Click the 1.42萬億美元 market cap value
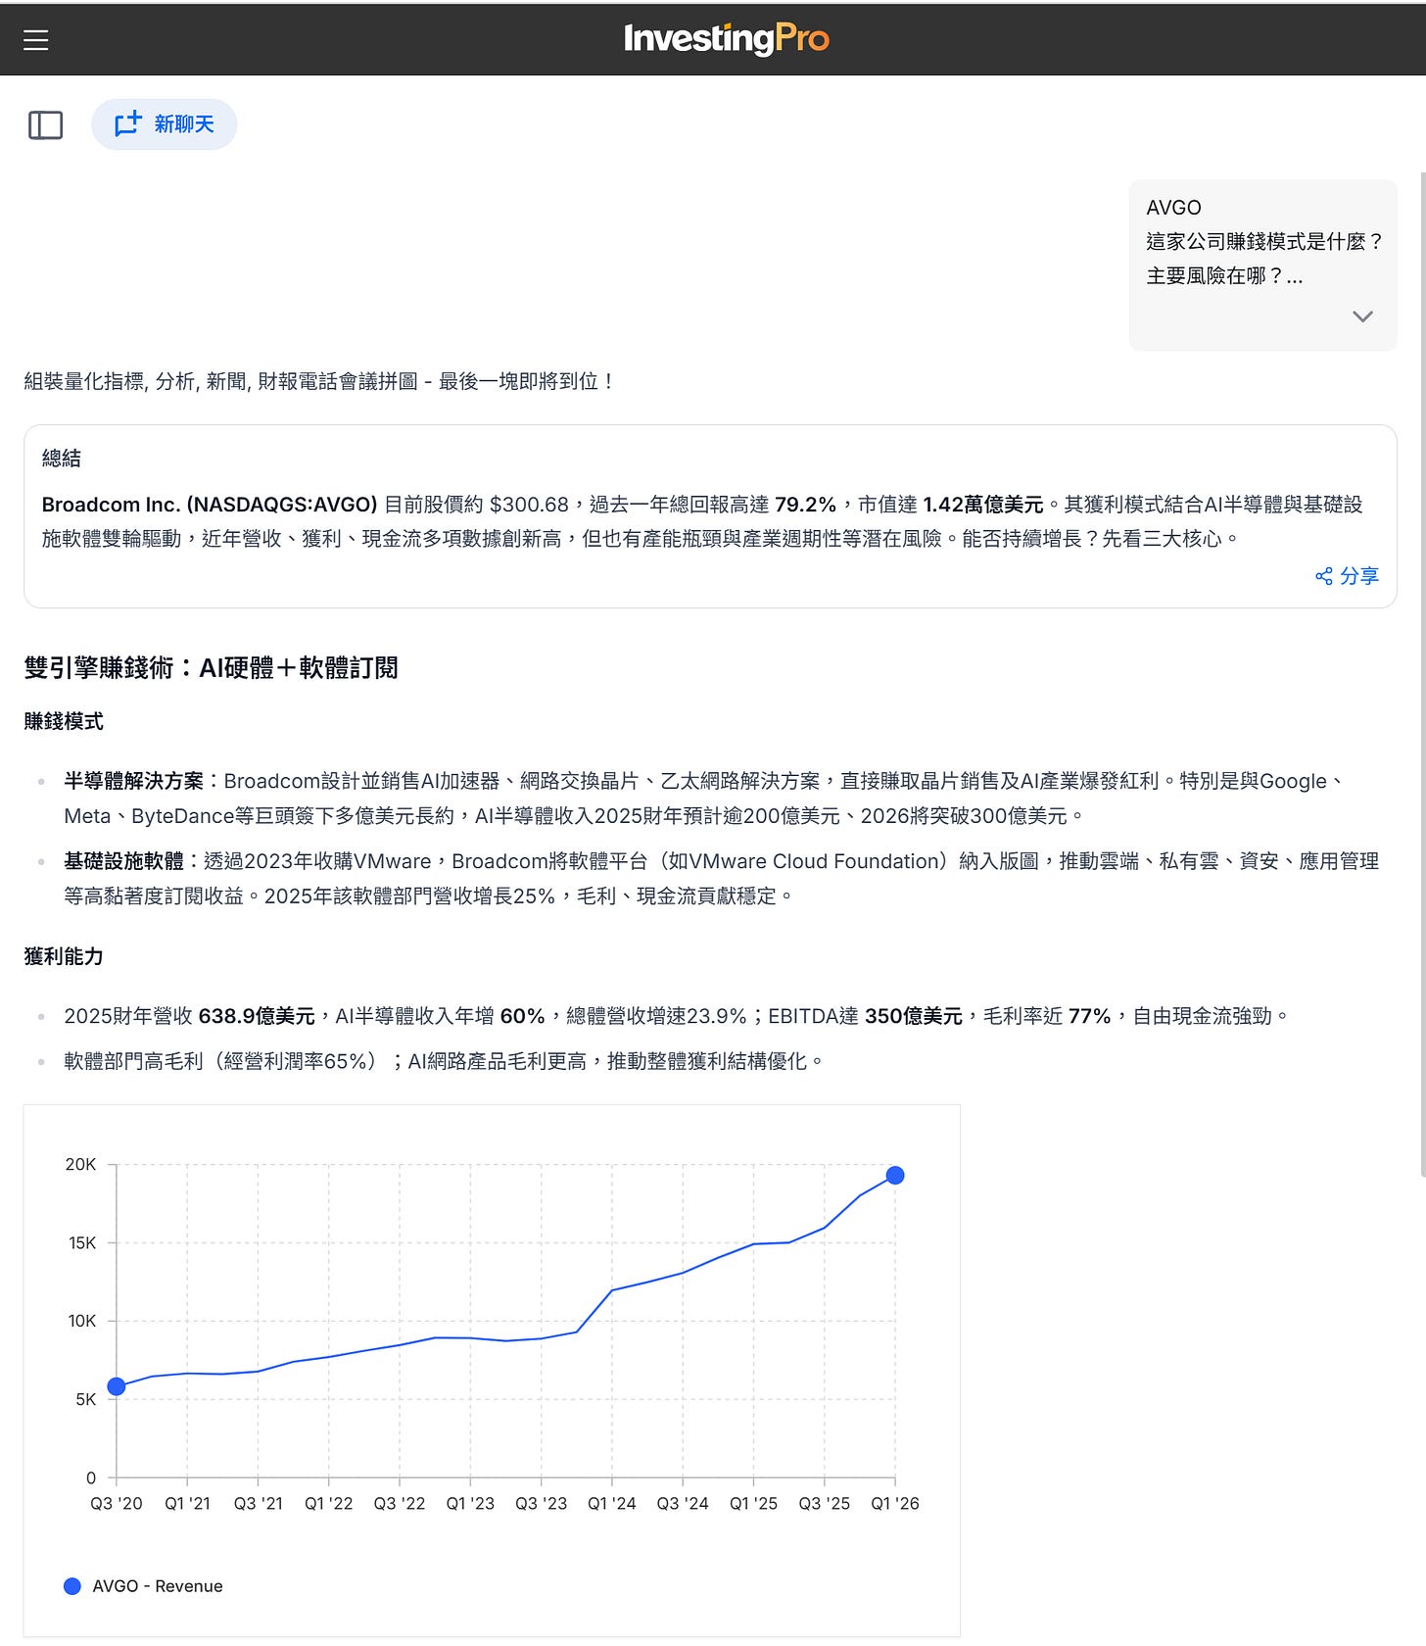This screenshot has width=1426, height=1646. click(983, 505)
